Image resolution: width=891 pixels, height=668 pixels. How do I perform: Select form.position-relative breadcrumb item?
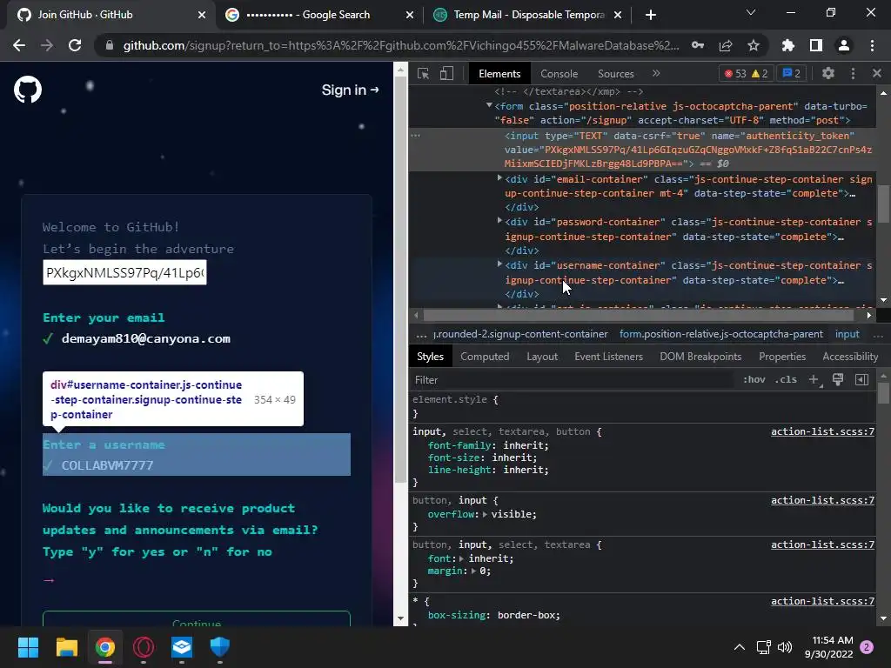pyautogui.click(x=721, y=334)
